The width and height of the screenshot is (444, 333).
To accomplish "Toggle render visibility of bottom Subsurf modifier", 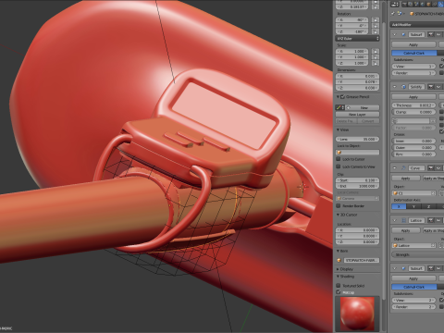I will coord(430,268).
